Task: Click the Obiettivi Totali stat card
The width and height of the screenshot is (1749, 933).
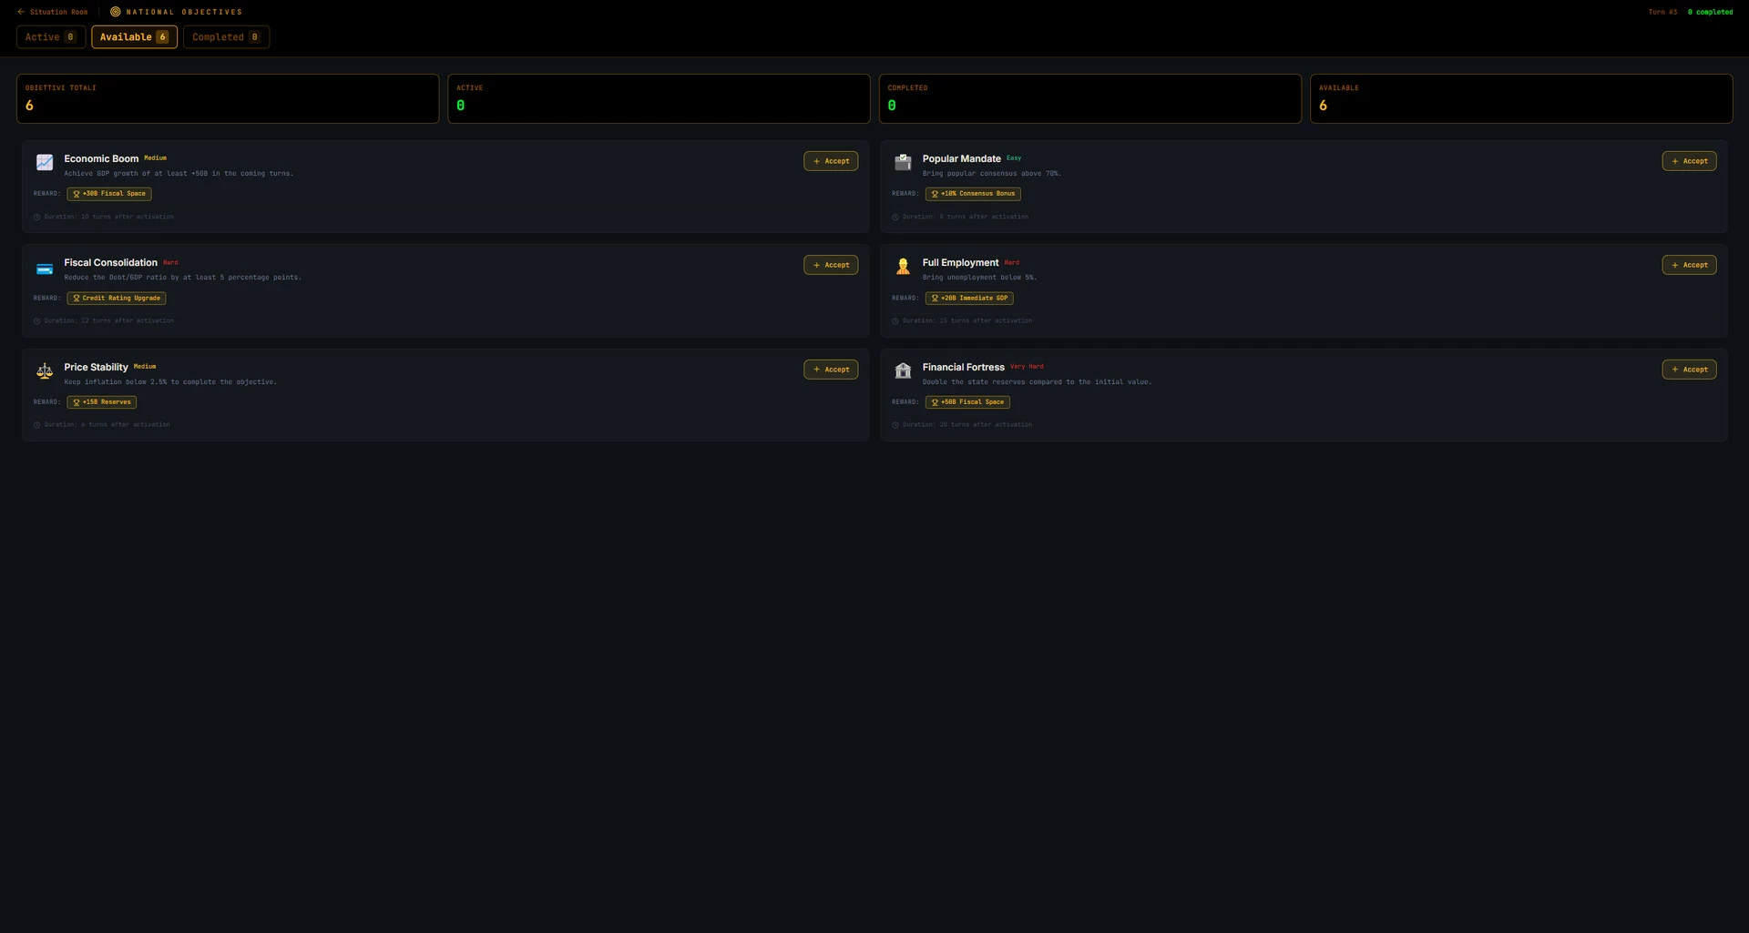Action: [x=228, y=98]
